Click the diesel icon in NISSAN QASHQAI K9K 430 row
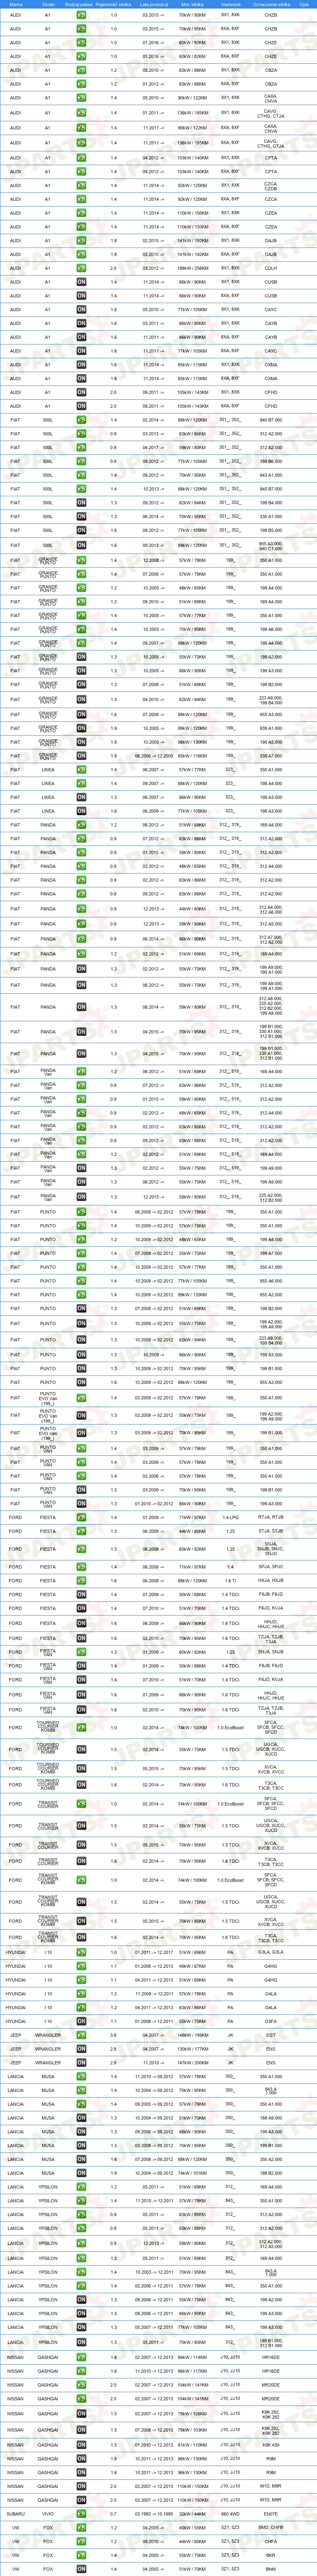This screenshot has height=2576, width=317. pos(82,2445)
